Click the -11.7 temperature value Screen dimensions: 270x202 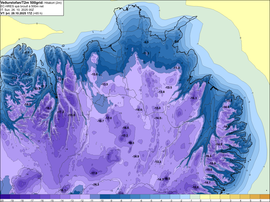point(44,86)
